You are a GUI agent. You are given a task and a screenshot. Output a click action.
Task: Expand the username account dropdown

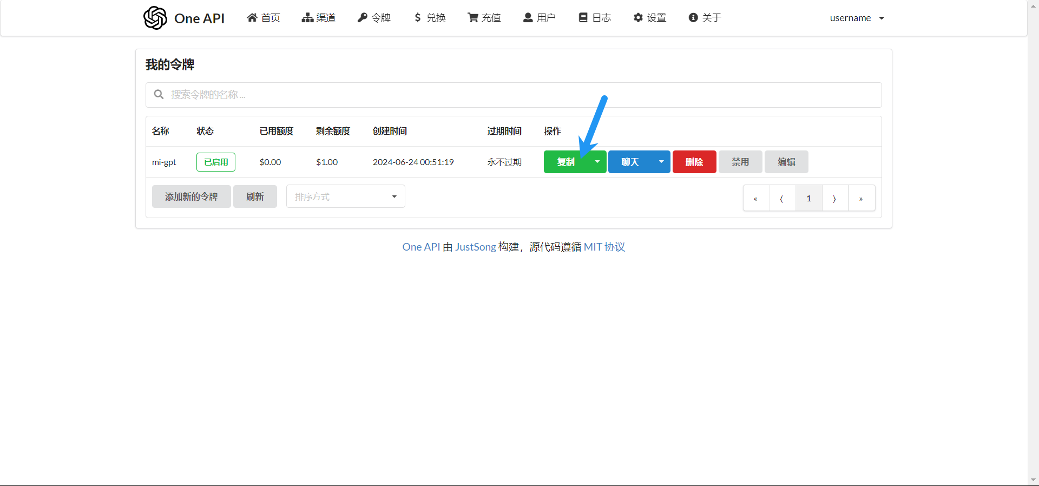point(857,18)
